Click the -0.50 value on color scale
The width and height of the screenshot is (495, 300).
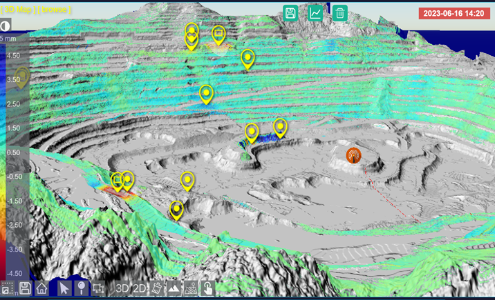pyautogui.click(x=15, y=177)
